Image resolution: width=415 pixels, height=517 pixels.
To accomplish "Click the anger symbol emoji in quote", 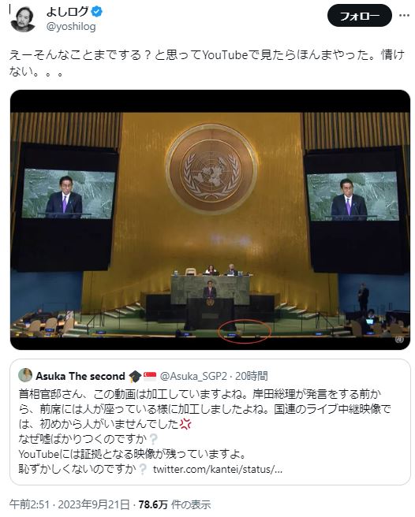I will [x=185, y=424].
